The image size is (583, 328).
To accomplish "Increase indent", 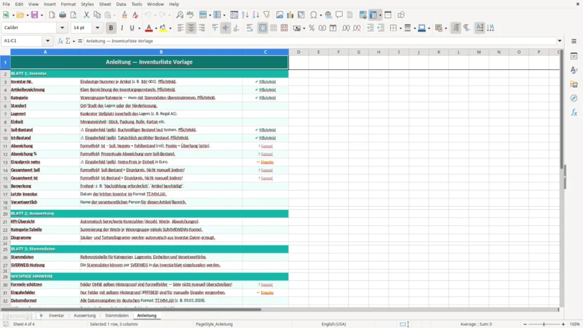I will pyautogui.click(x=370, y=28).
